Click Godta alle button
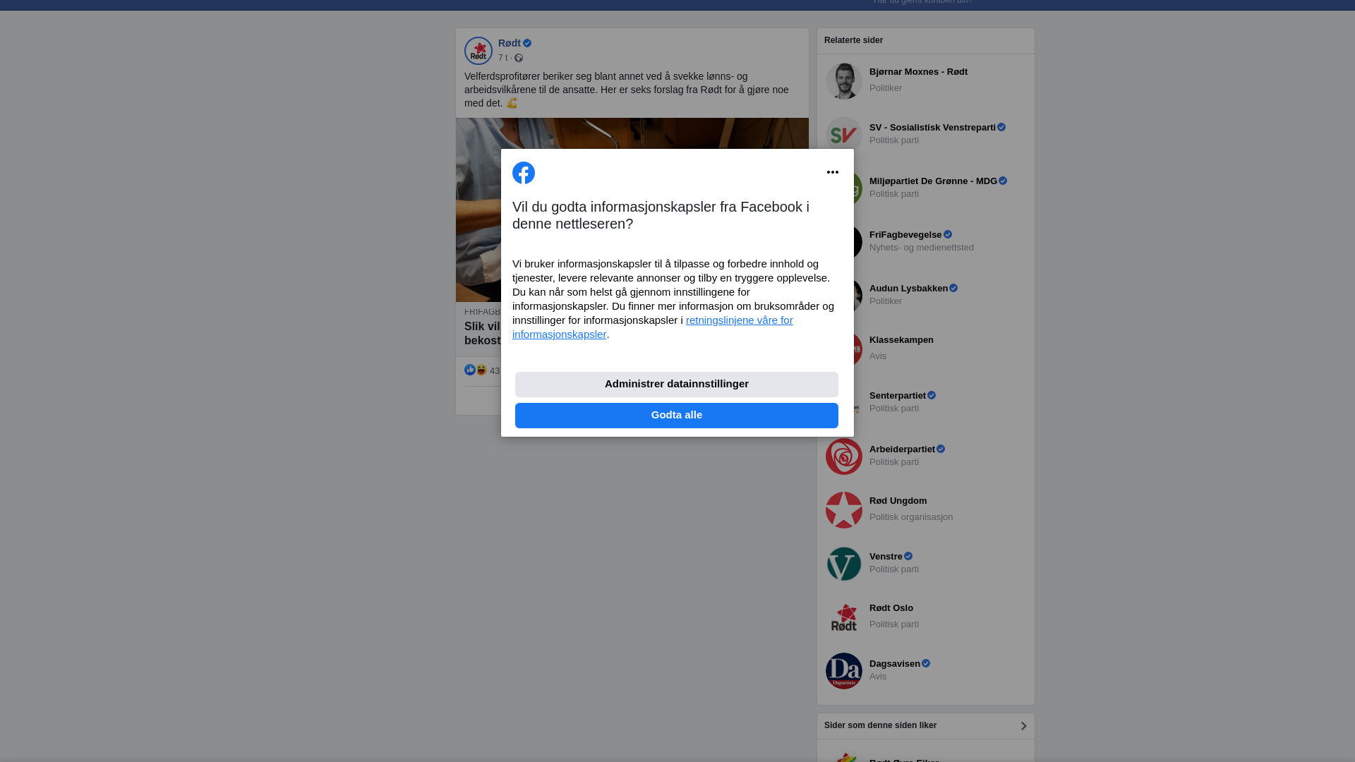 click(x=676, y=416)
